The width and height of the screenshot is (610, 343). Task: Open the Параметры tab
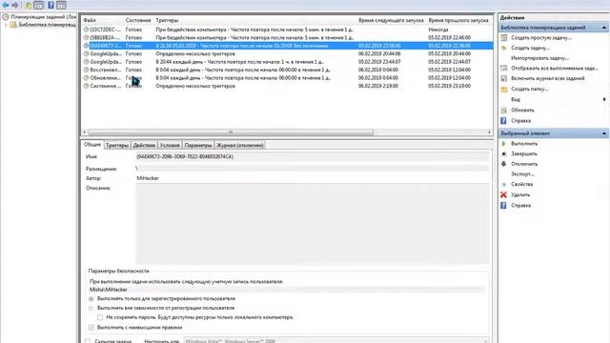pos(198,145)
